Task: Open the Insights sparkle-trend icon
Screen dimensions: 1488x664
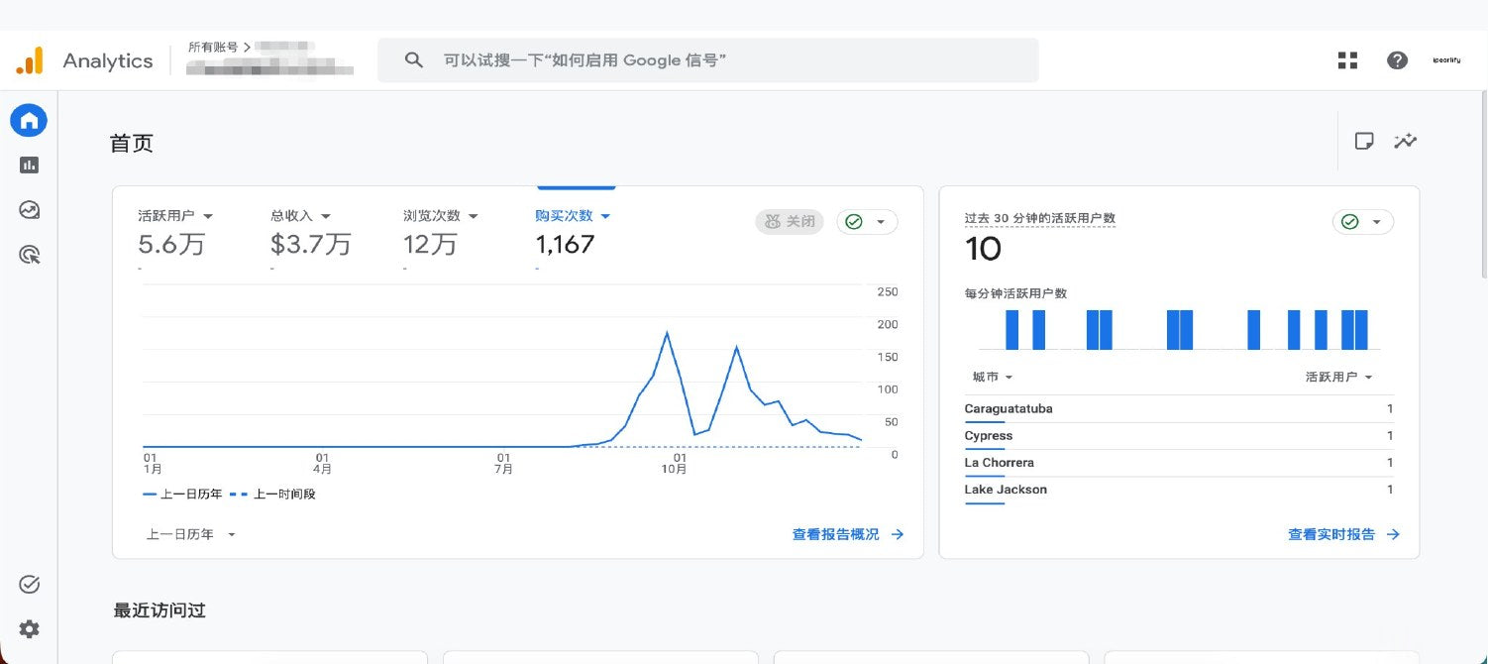Action: [x=1405, y=141]
